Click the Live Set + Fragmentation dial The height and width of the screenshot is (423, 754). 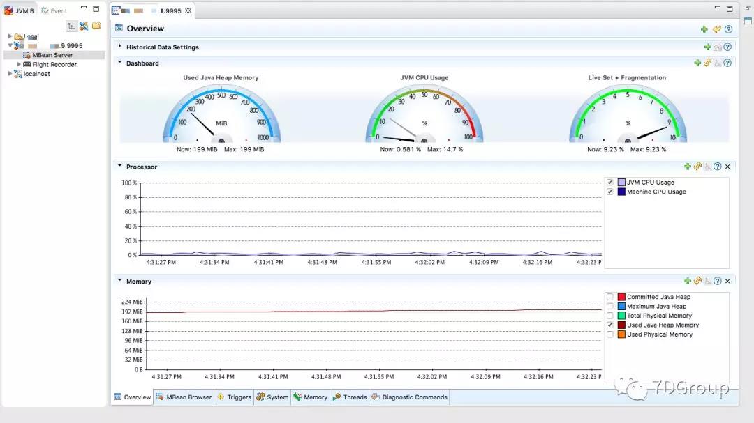pyautogui.click(x=628, y=114)
